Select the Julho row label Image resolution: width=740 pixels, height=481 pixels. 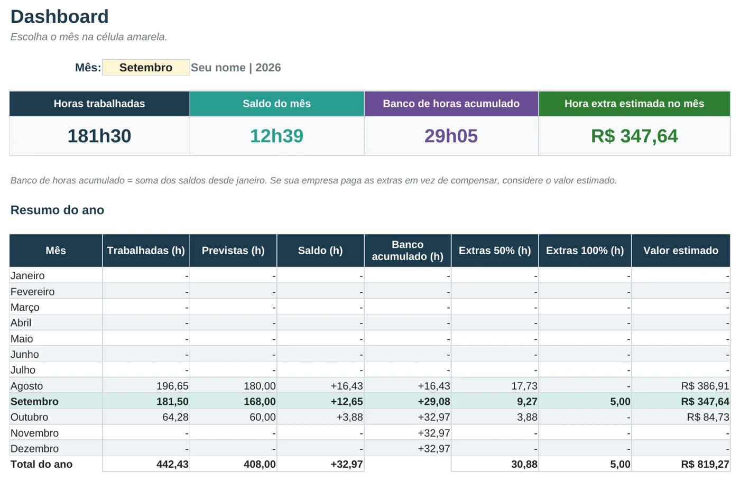click(x=23, y=371)
